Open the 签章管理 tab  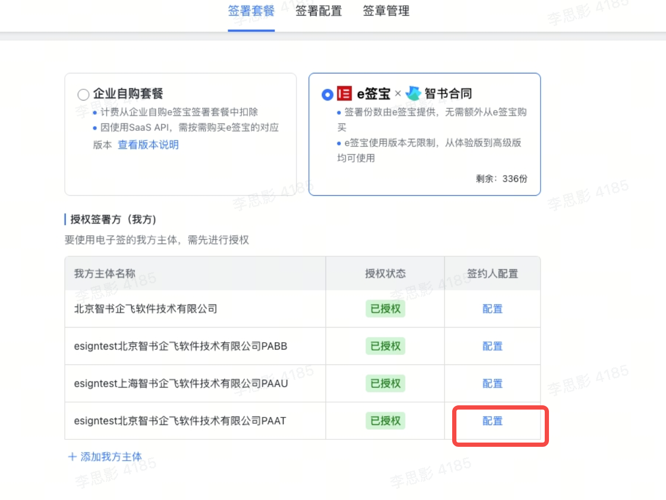[386, 11]
